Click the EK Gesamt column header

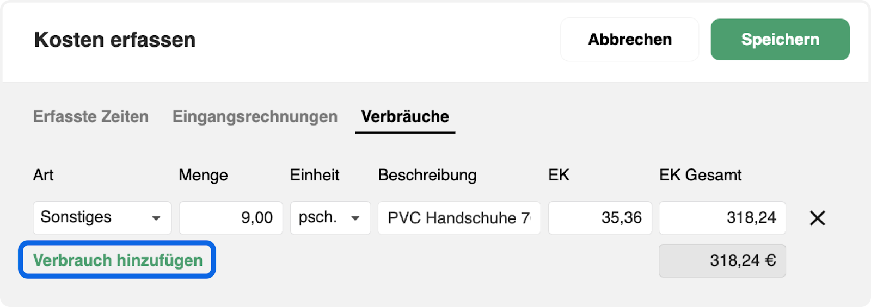(x=701, y=175)
